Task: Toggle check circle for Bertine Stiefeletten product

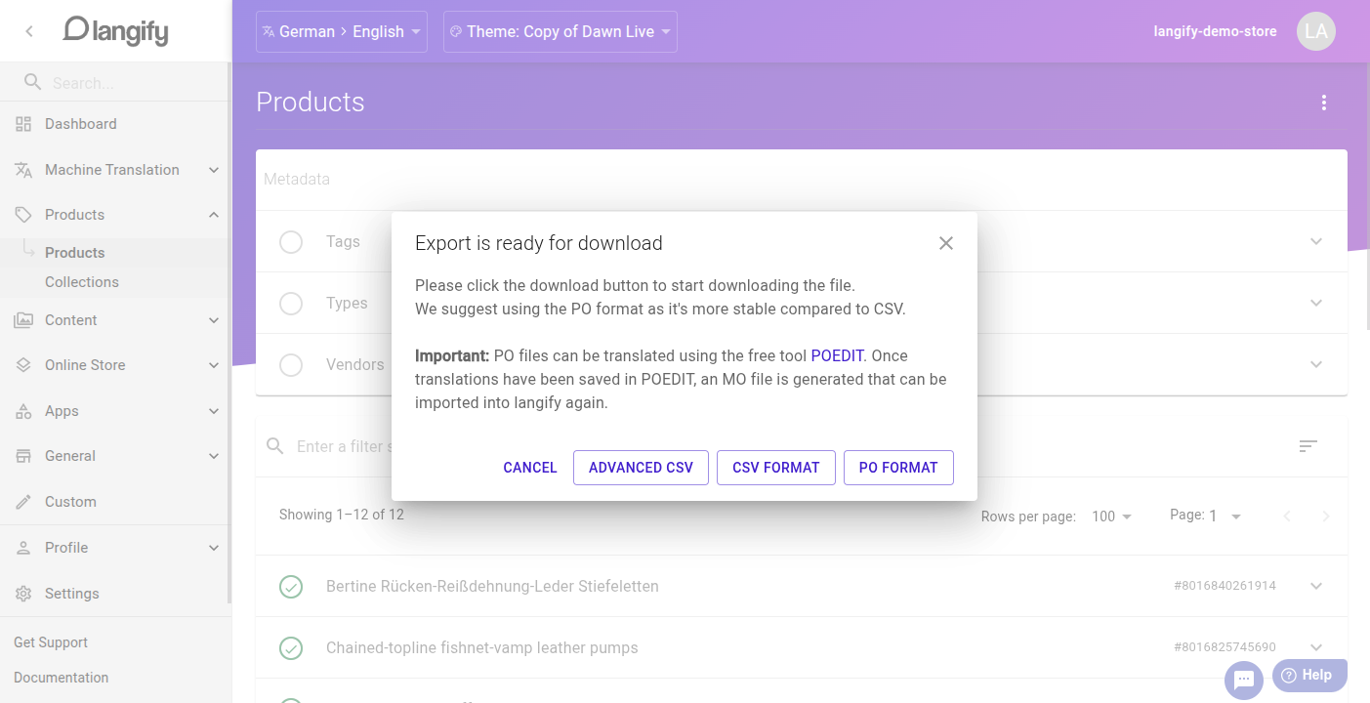Action: tap(291, 586)
